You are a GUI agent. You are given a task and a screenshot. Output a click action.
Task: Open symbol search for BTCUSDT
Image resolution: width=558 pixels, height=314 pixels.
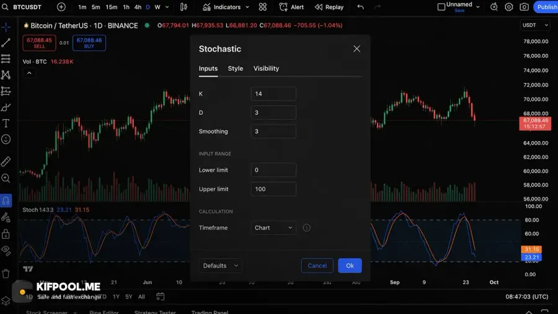pyautogui.click(x=22, y=7)
